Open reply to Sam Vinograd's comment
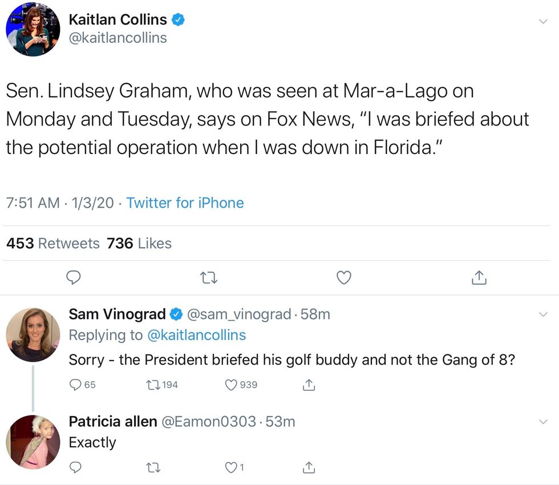The image size is (559, 485). pos(76,385)
